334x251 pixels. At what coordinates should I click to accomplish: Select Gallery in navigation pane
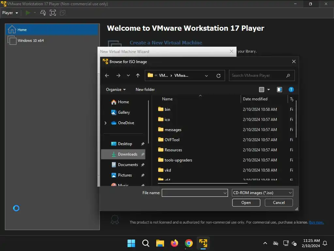[x=124, y=112]
